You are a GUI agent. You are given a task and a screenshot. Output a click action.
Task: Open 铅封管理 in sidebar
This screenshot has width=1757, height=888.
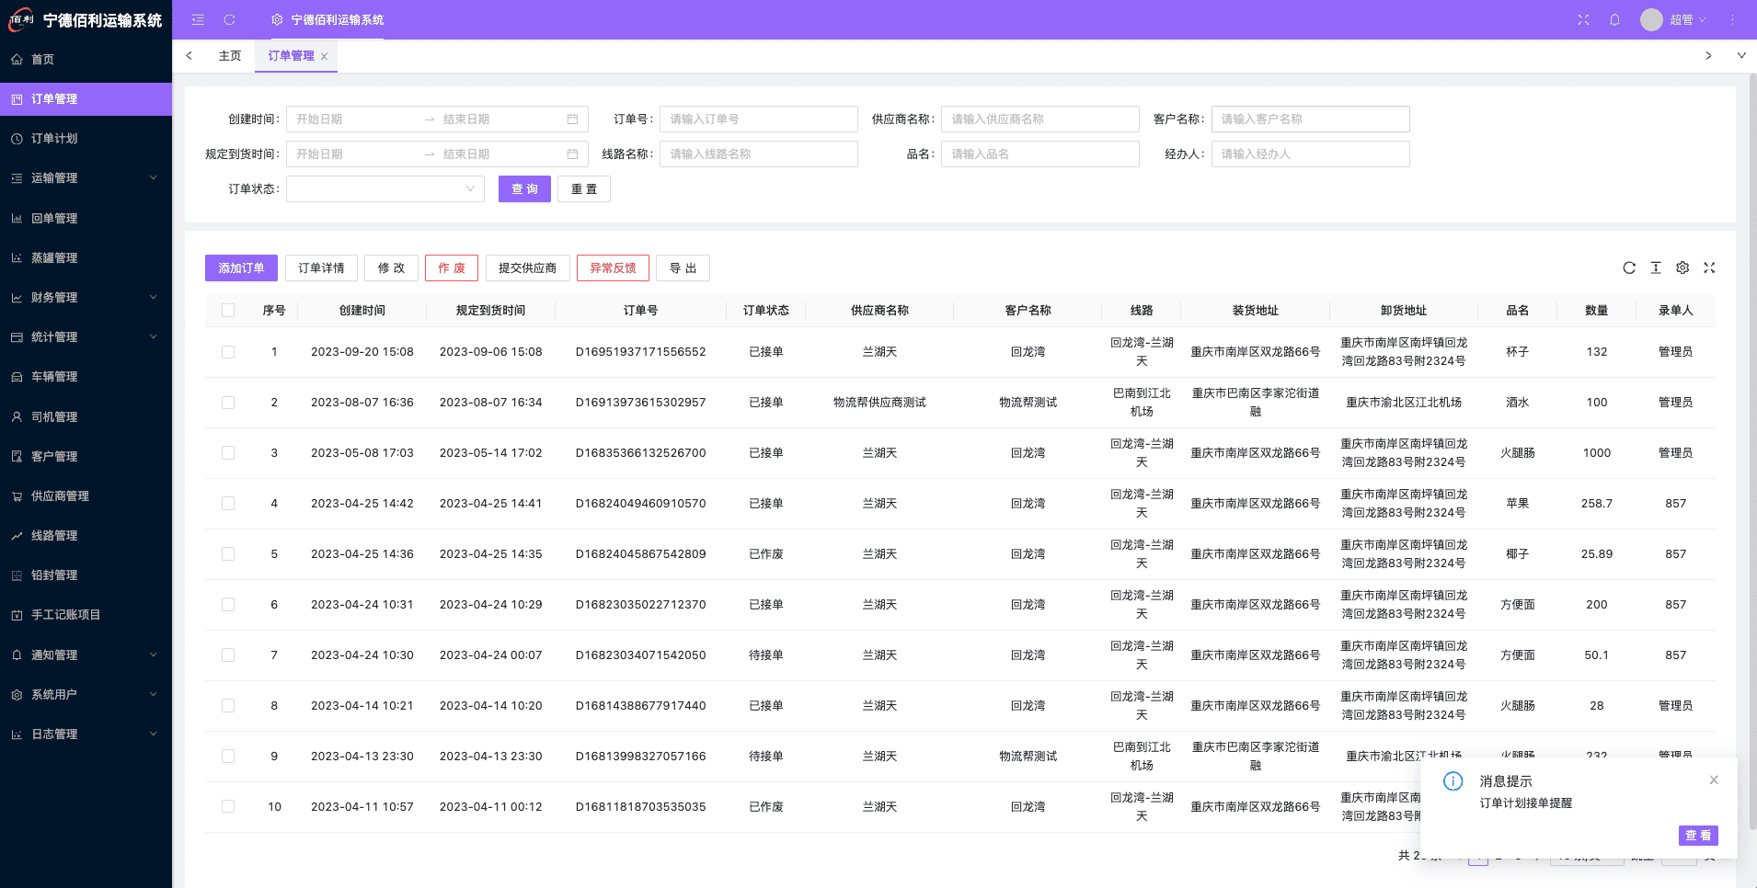pos(86,575)
